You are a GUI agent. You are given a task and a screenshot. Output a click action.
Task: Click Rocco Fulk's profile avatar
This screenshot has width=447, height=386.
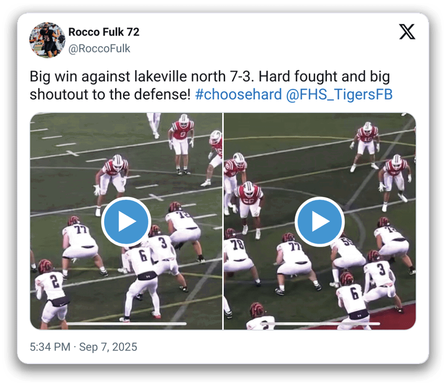coord(48,40)
